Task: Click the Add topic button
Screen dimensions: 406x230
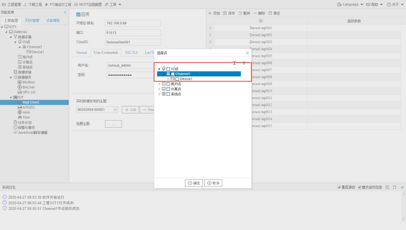Action: (130, 110)
